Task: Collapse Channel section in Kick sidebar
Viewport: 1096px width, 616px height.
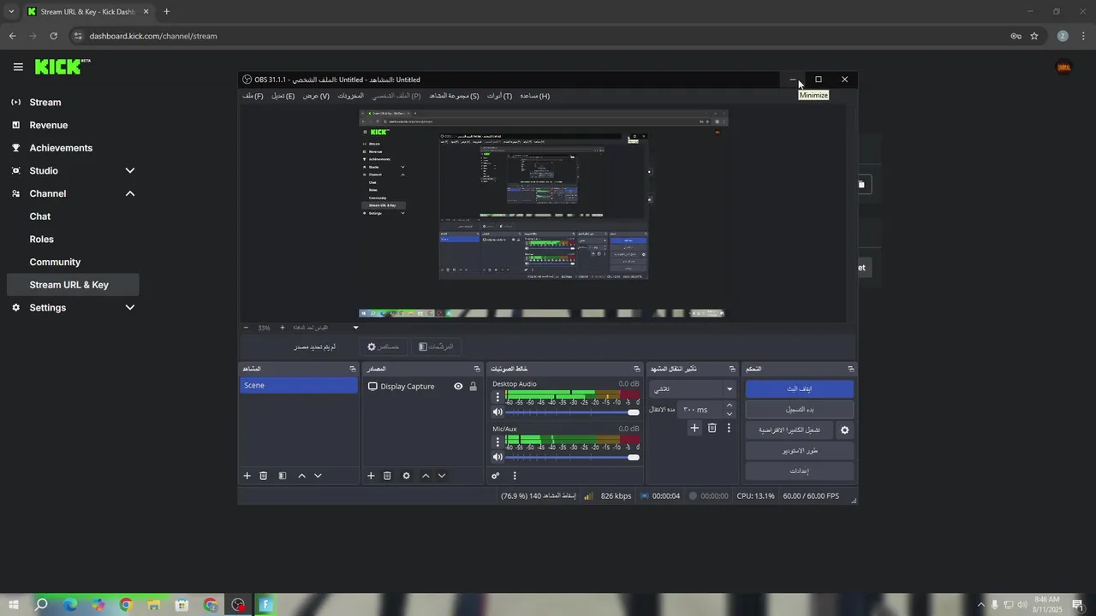Action: (130, 193)
